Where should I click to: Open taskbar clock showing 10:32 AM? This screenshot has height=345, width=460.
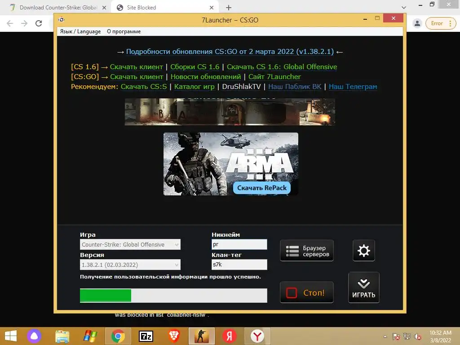pyautogui.click(x=440, y=336)
